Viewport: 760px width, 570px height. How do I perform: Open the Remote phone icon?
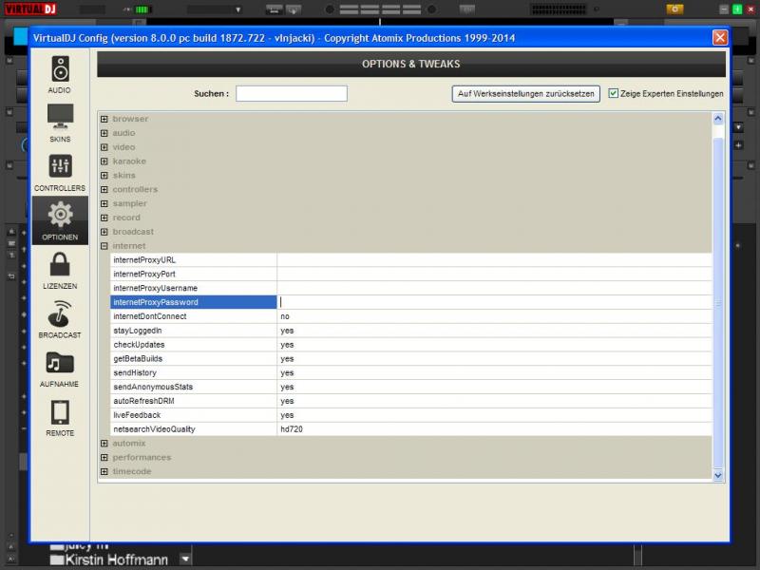click(x=60, y=412)
